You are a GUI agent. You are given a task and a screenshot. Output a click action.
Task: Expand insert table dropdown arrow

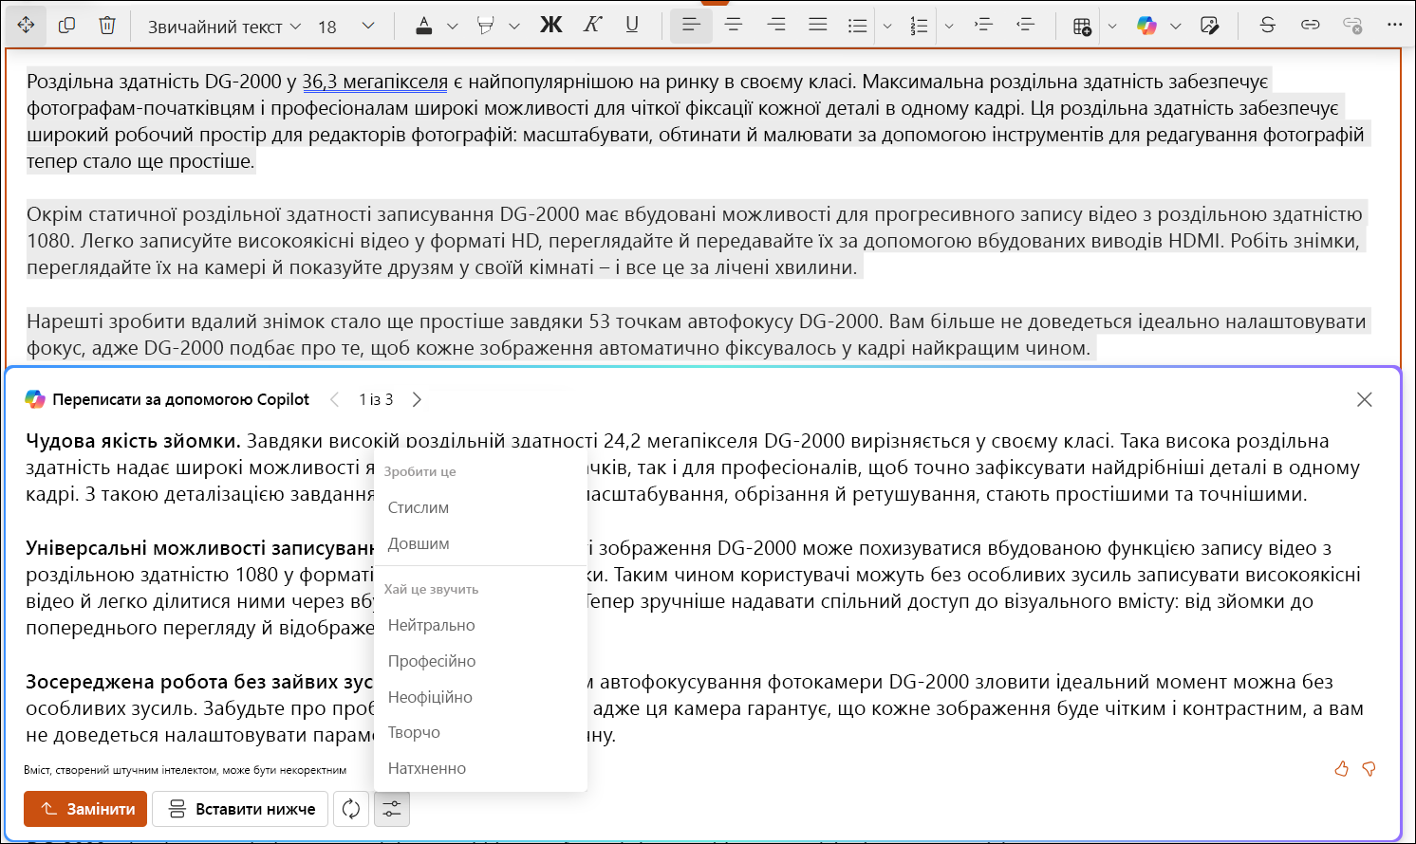tap(1112, 27)
